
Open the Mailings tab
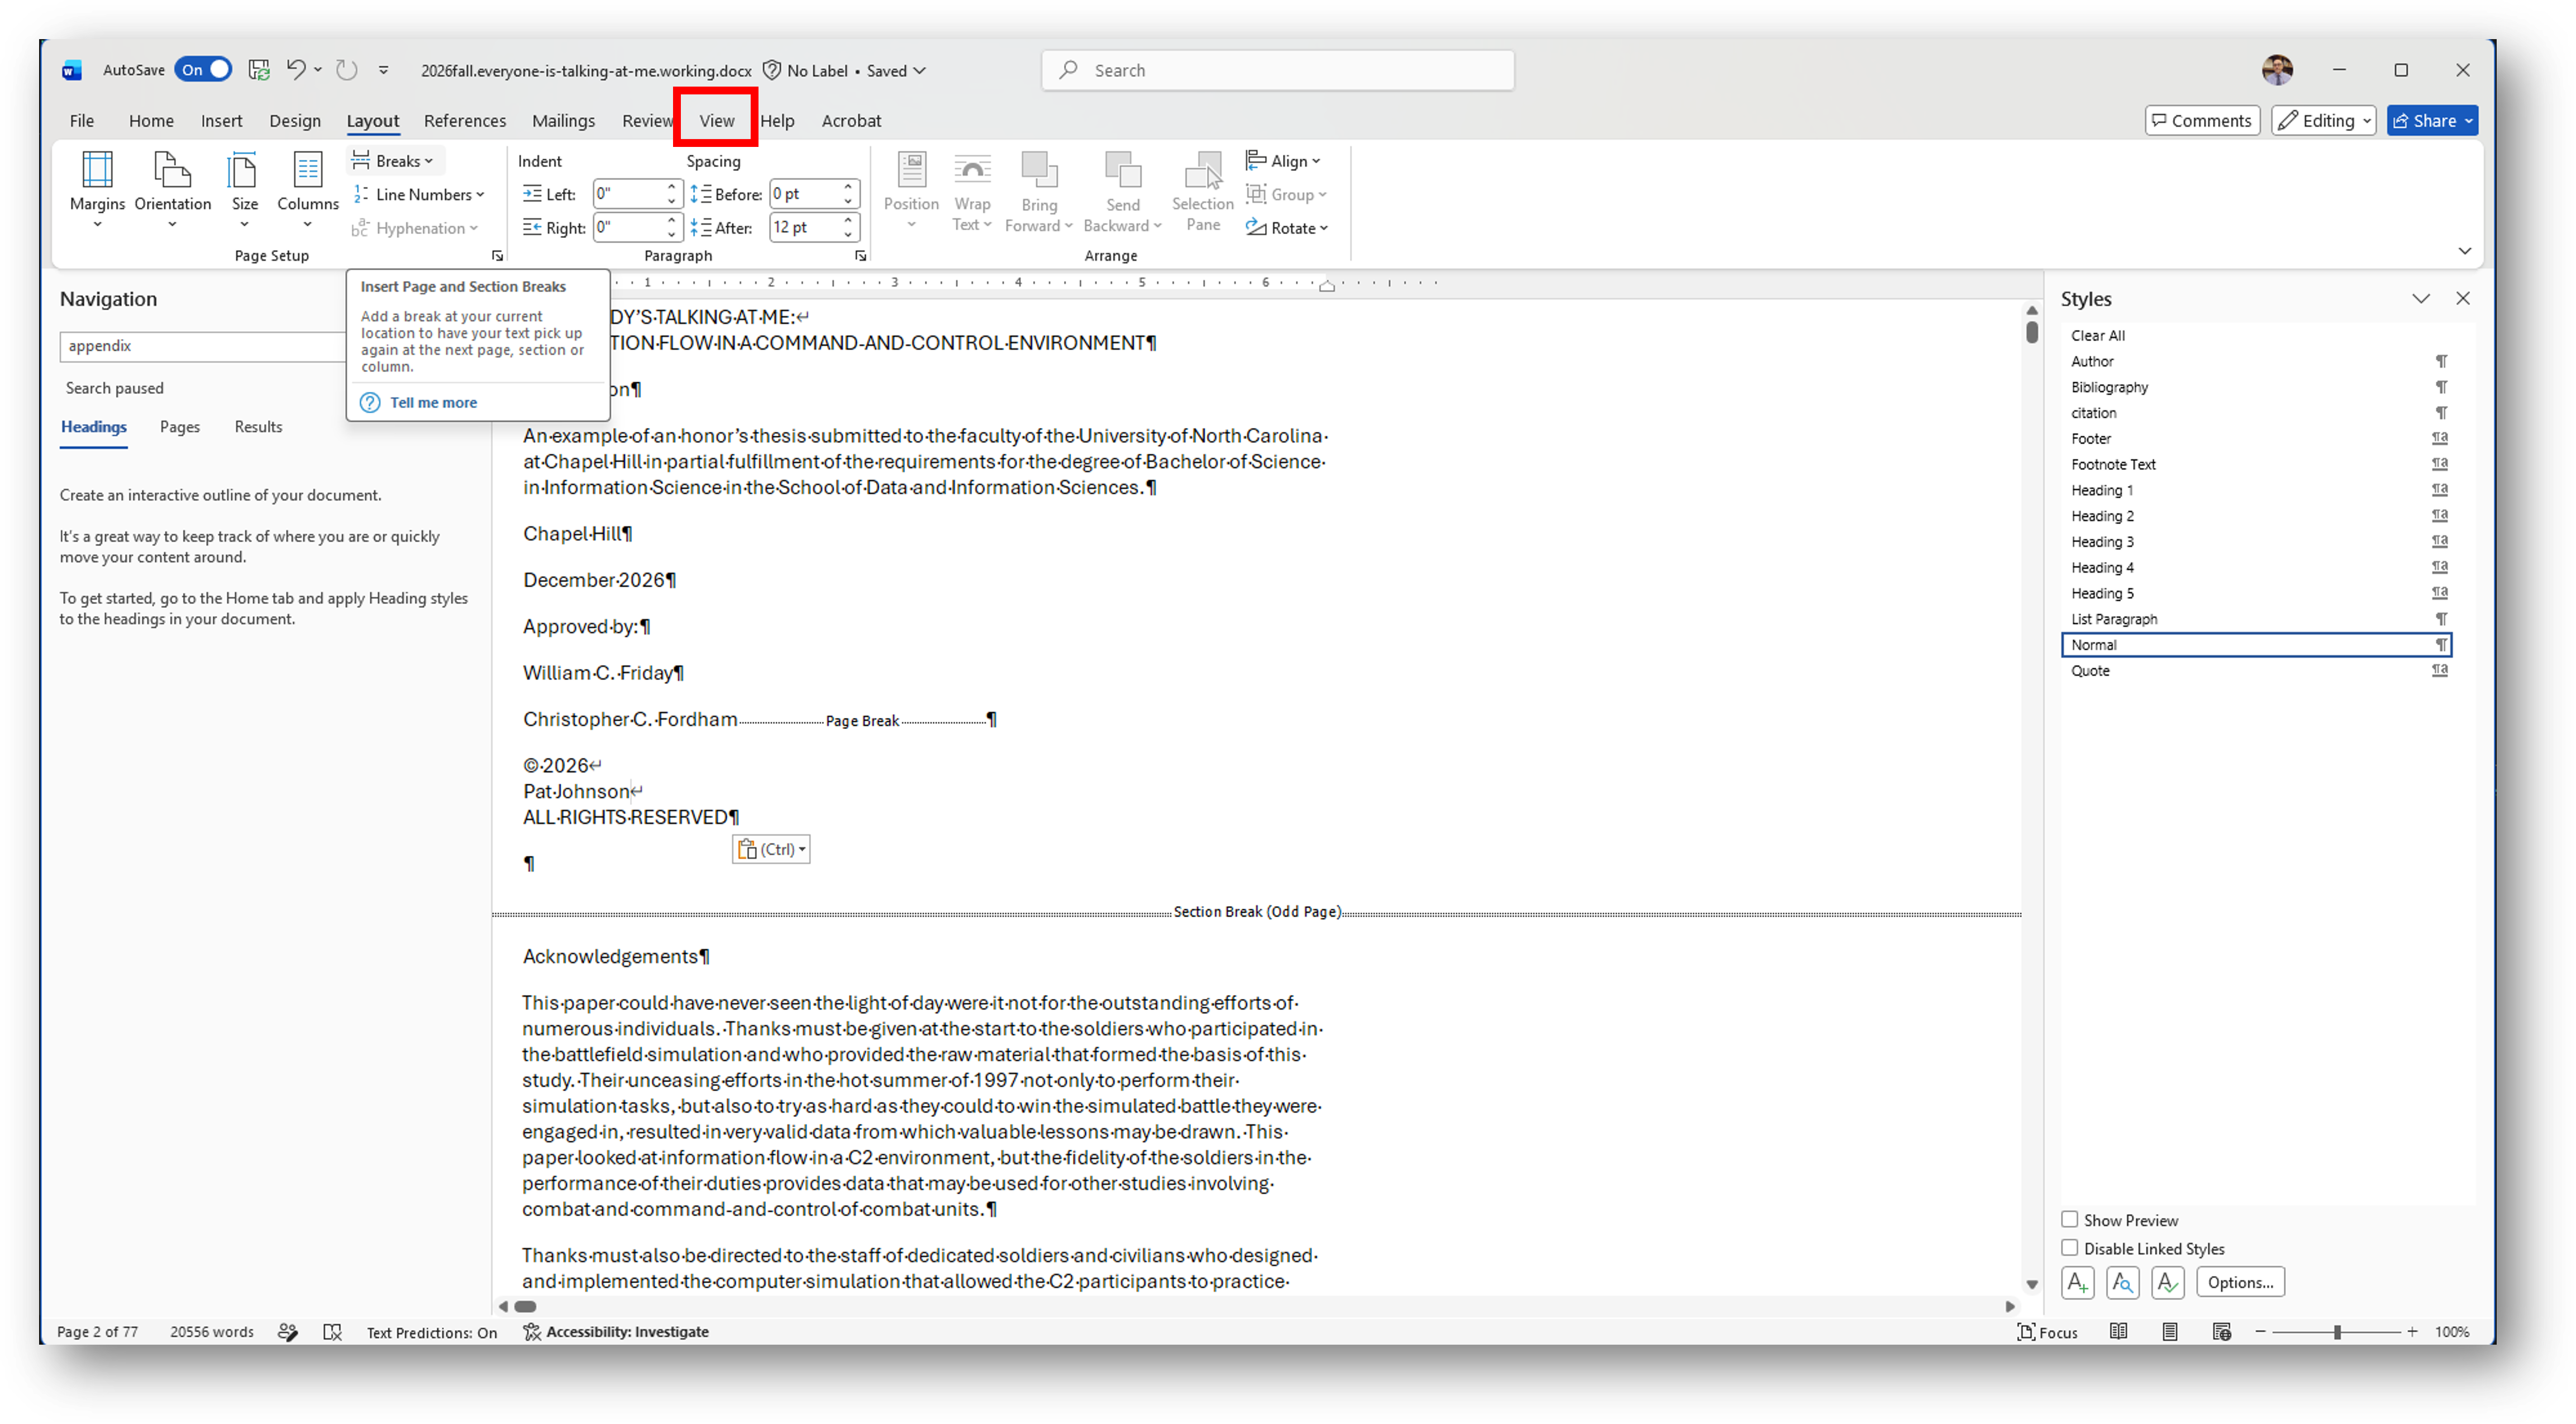(563, 120)
